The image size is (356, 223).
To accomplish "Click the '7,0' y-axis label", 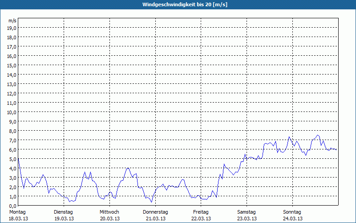I will click(13, 140).
